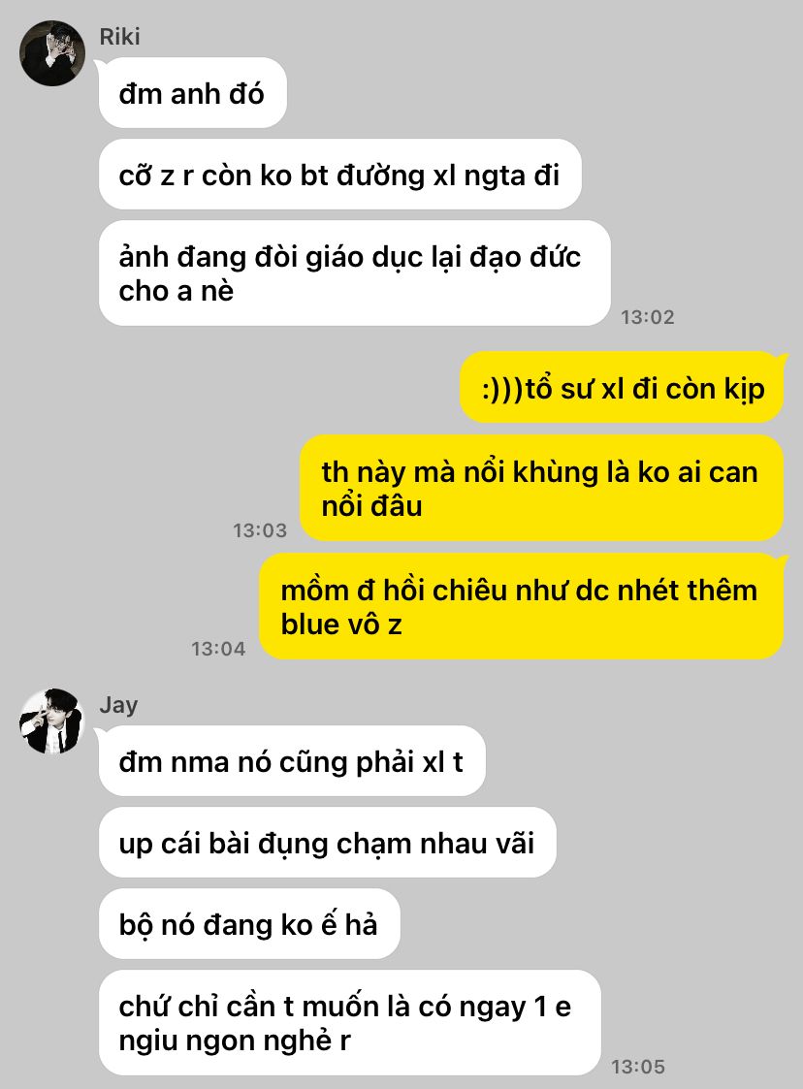Screen dimensions: 803x1089
Task: Tap the message about "giáo dục lại đạo đức"
Action: click(354, 272)
